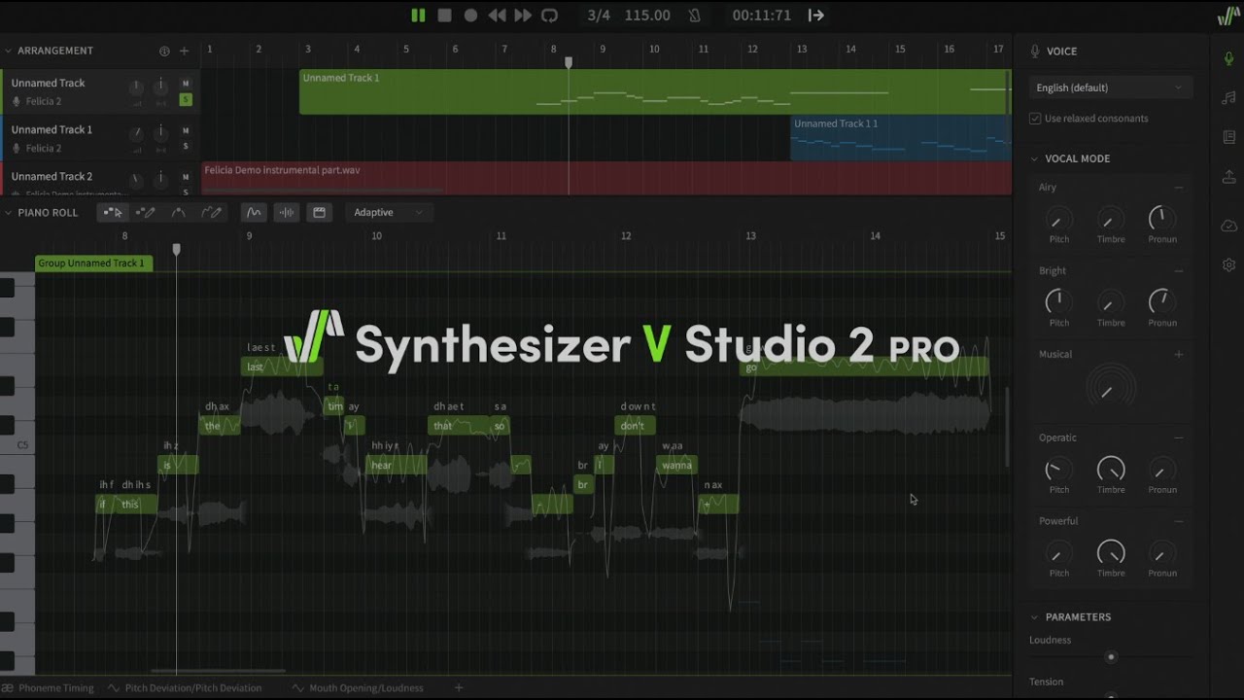
Task: Pause playback in the transport bar
Action: pos(418,15)
